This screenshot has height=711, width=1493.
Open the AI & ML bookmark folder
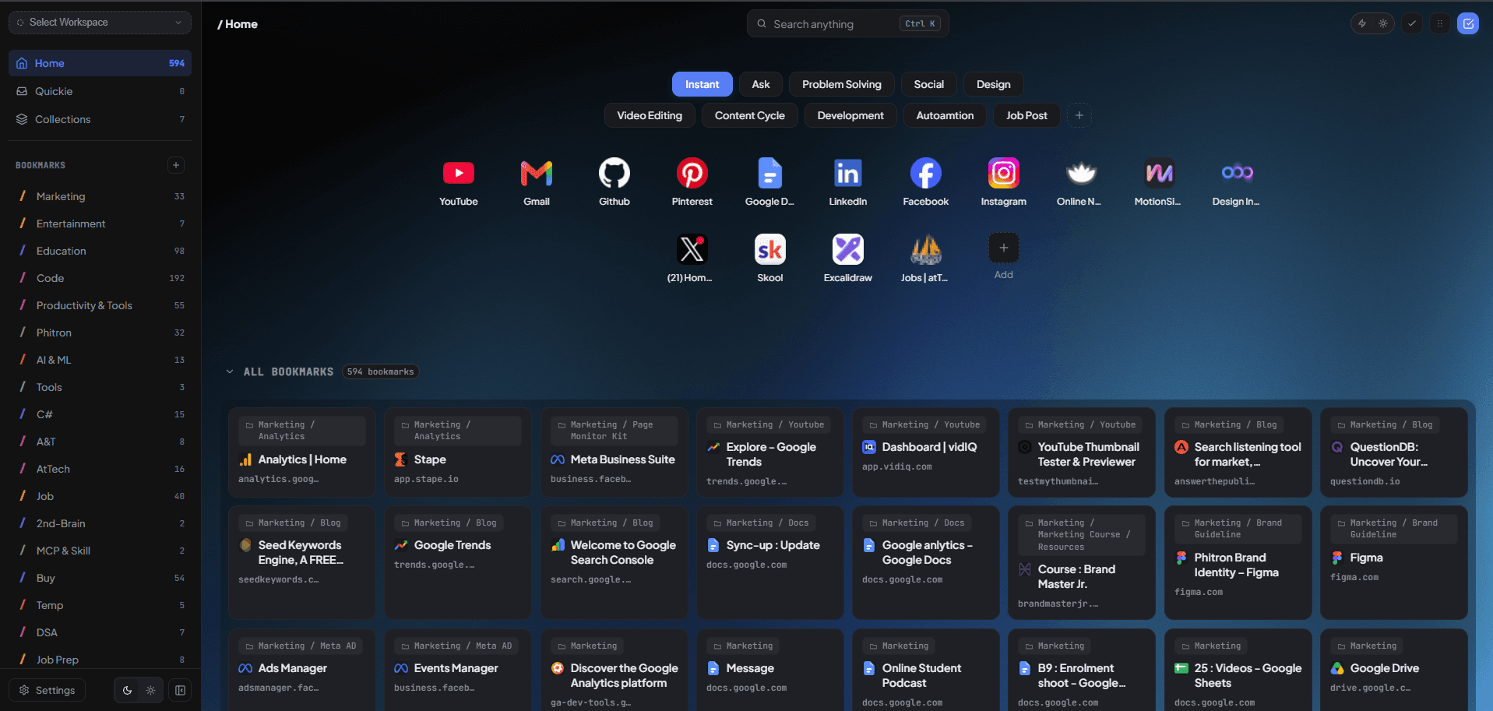tap(100, 360)
